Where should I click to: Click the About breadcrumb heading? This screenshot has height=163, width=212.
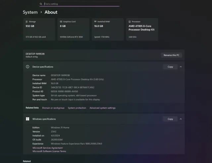51,12
